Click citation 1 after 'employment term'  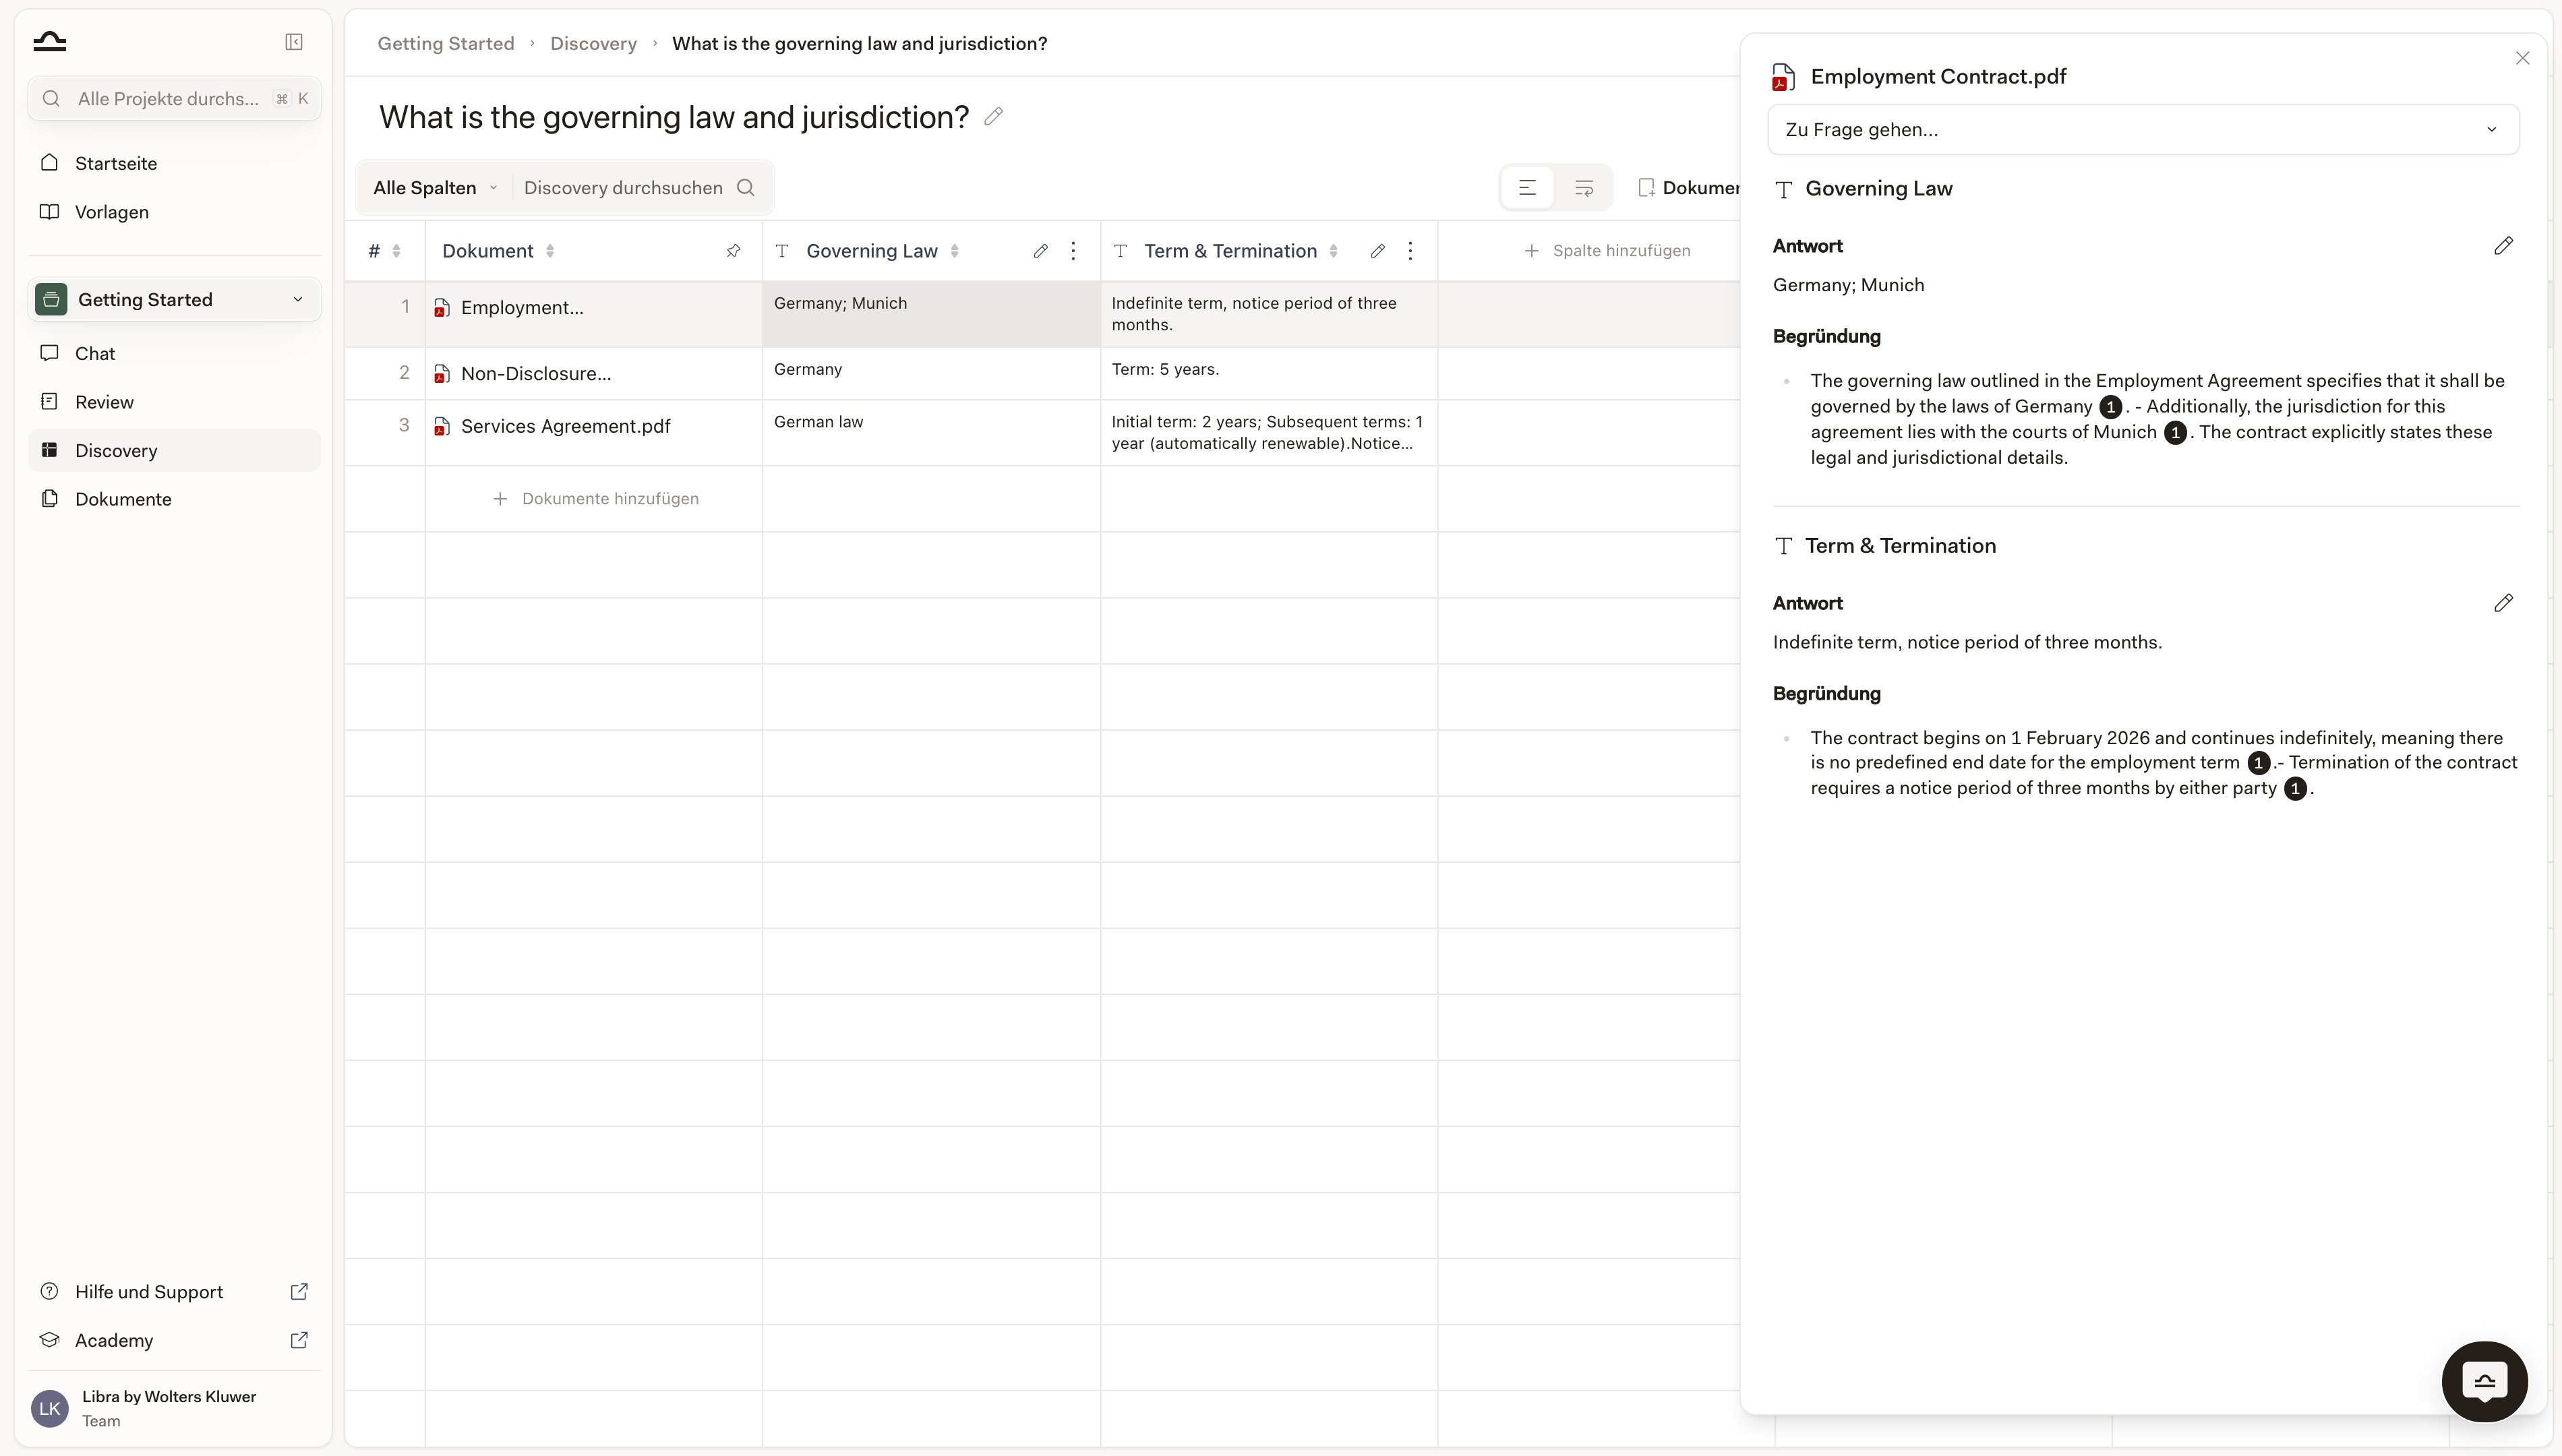point(2258,764)
